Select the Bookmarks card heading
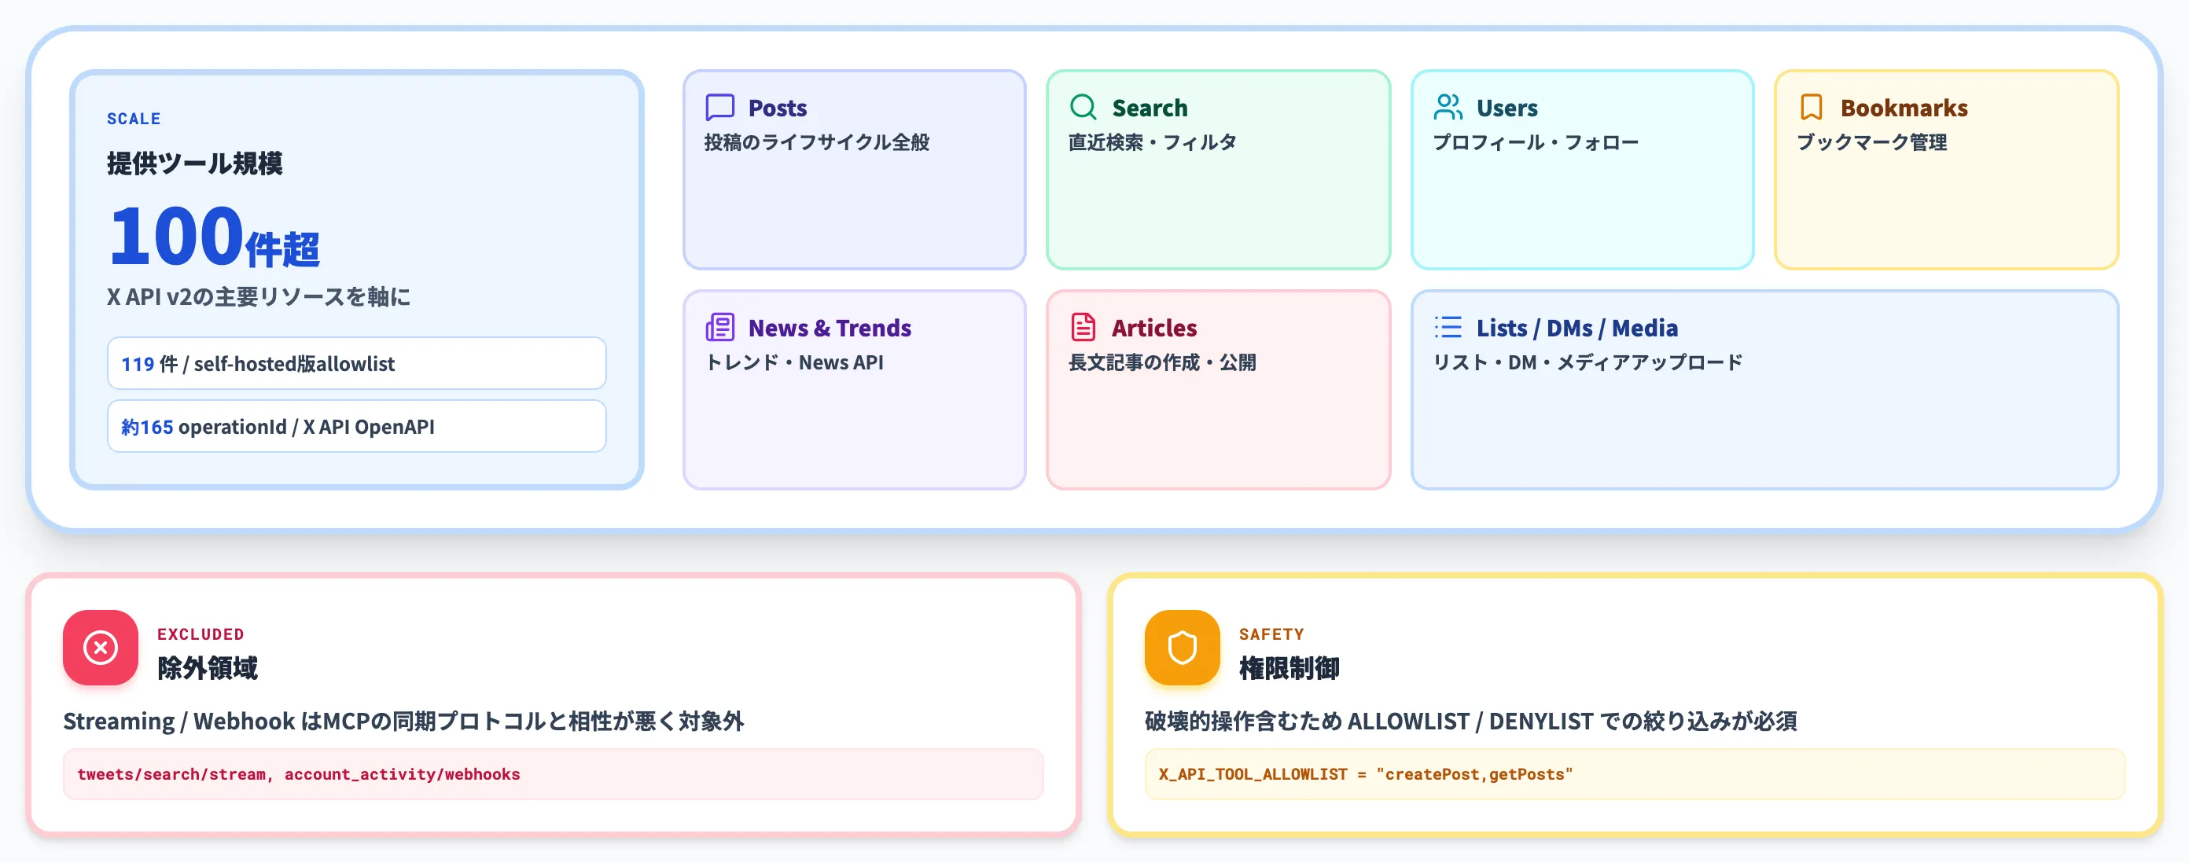The height and width of the screenshot is (863, 2189). (x=1904, y=108)
